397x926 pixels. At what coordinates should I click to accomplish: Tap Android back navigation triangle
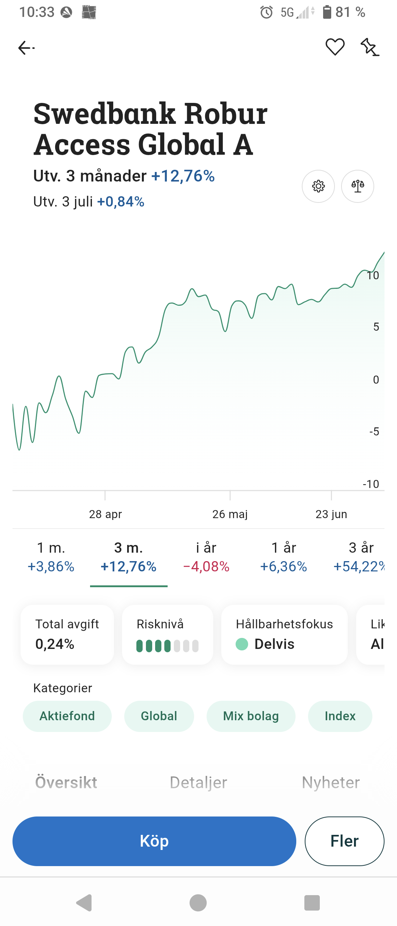84,902
